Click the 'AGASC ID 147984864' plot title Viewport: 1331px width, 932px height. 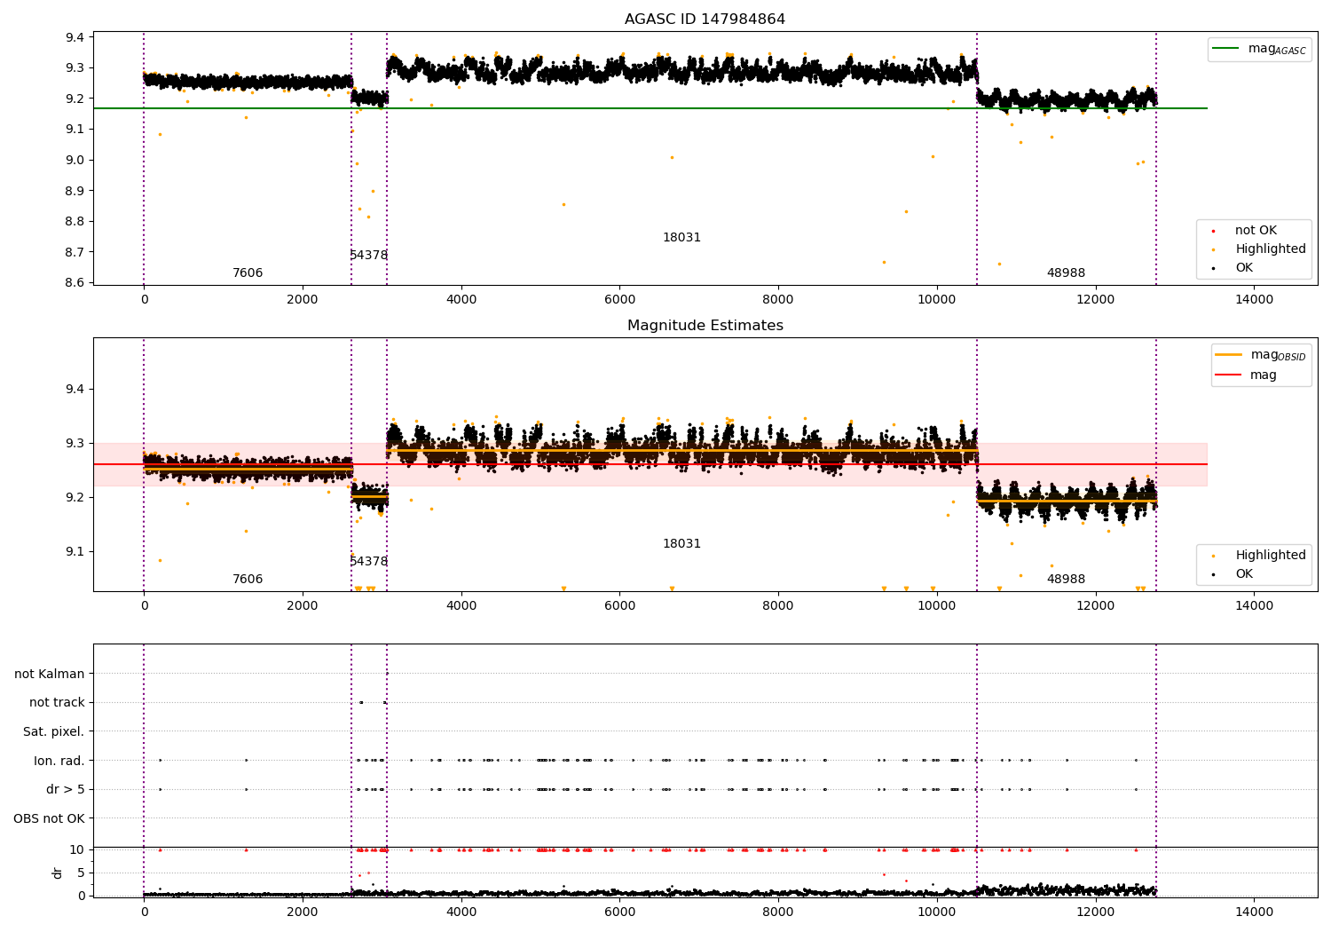click(x=705, y=20)
